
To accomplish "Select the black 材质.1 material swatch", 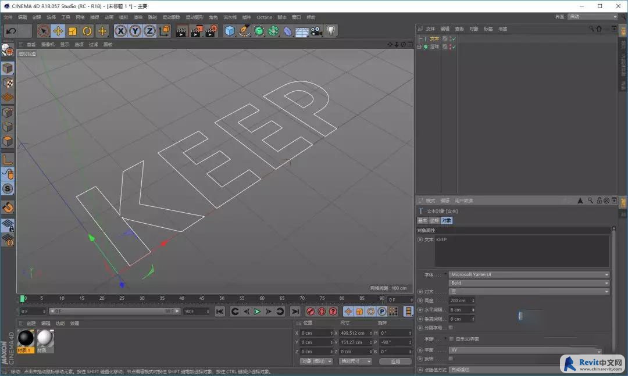I will (x=26, y=341).
